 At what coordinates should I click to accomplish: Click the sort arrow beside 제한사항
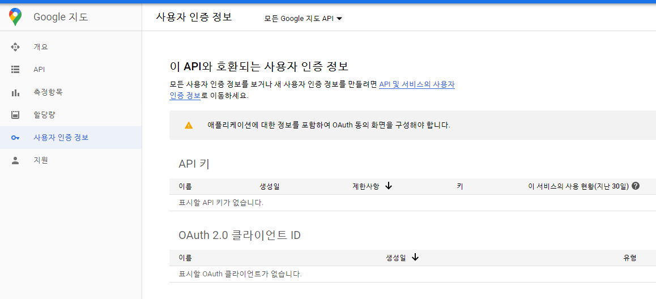[388, 186]
